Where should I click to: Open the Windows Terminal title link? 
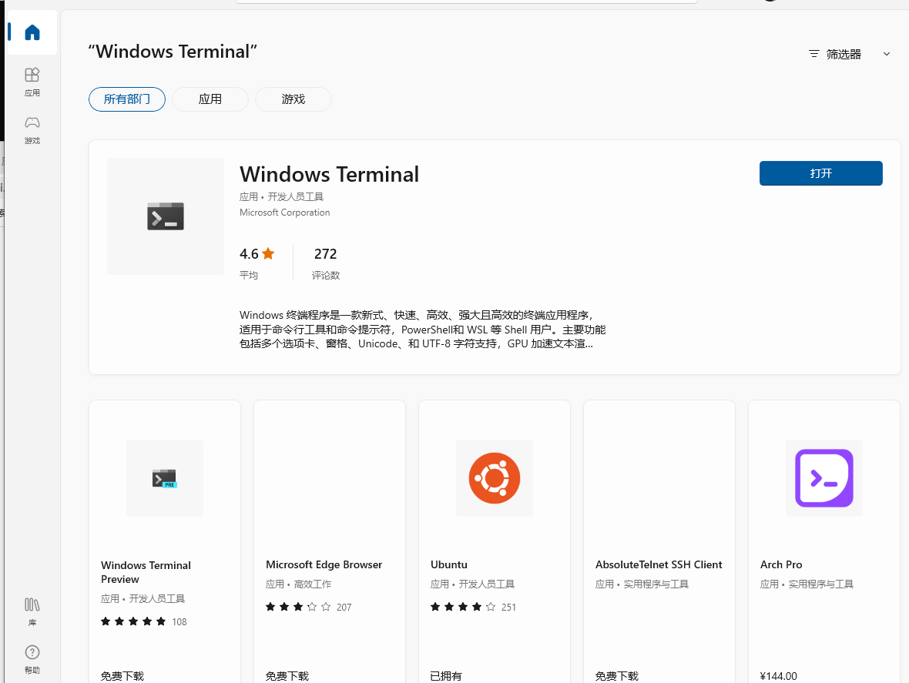(329, 174)
